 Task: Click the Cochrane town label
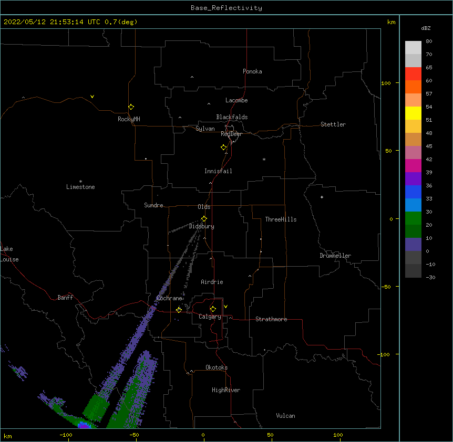click(169, 298)
